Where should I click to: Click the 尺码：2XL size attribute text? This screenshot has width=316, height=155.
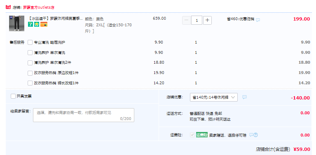pyautogui.click(x=108, y=28)
